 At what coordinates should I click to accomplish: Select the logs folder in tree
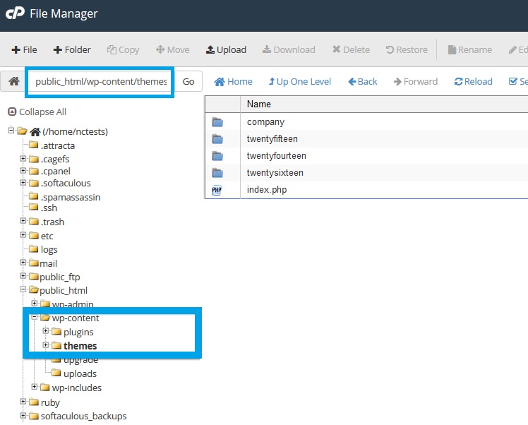pos(49,250)
